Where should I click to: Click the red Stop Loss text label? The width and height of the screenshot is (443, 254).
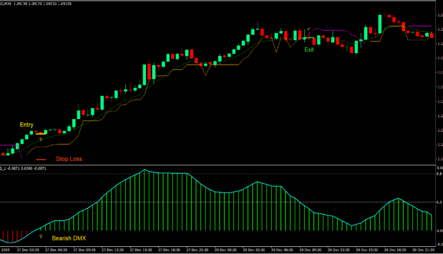[69, 159]
